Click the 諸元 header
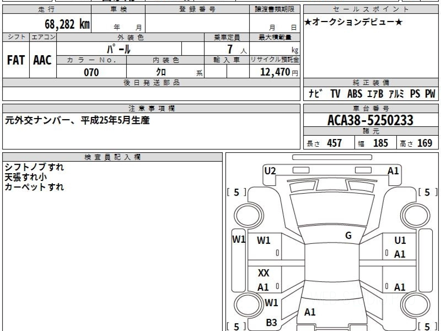The width and height of the screenshot is (441, 331). 371,131
